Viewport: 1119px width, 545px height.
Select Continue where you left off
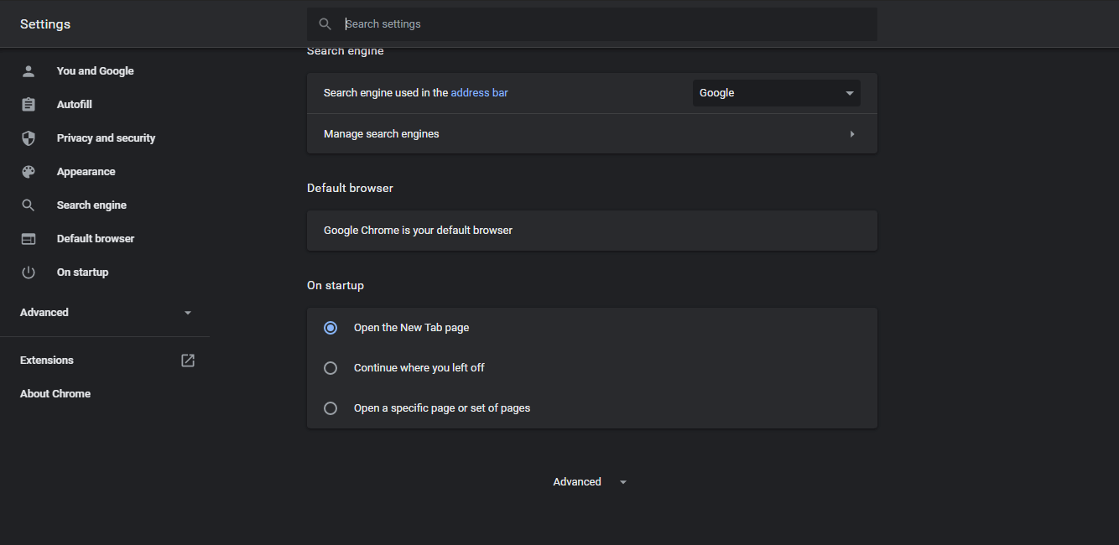point(330,368)
